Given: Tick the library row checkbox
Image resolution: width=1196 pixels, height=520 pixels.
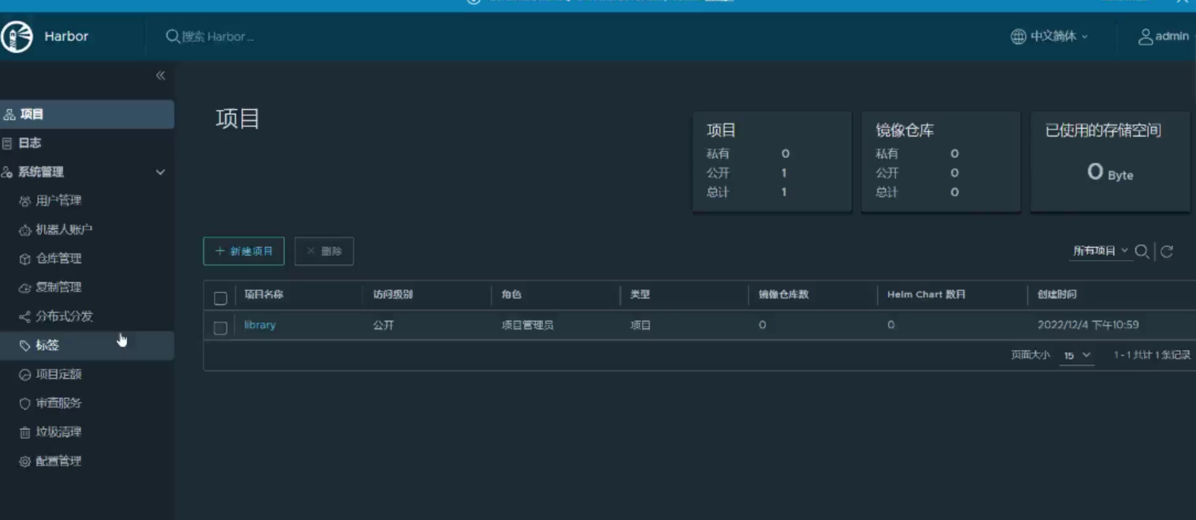Looking at the screenshot, I should [x=220, y=328].
